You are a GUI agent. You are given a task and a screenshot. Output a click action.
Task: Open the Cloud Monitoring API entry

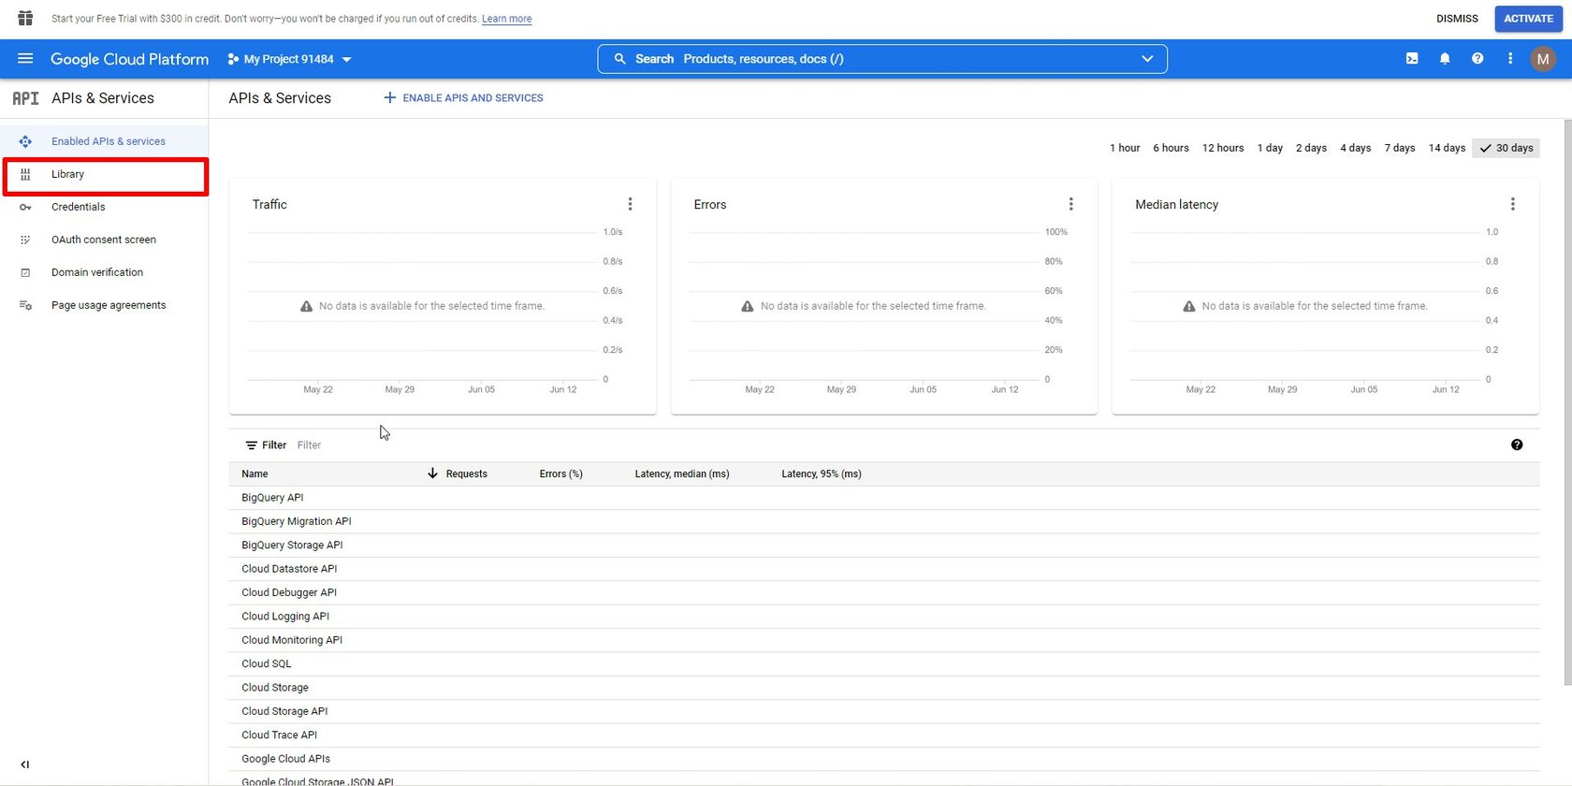click(292, 640)
